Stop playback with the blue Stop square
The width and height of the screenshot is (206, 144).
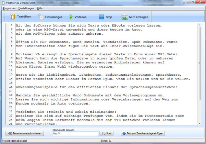pyautogui.click(x=102, y=17)
